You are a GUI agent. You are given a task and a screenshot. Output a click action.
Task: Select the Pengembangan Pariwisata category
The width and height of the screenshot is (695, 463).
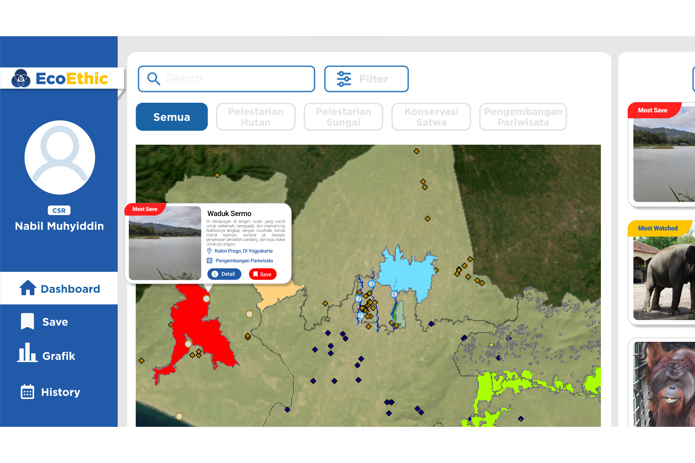pos(523,117)
